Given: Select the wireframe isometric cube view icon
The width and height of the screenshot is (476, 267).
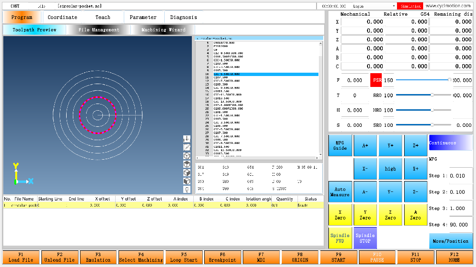Looking at the screenshot, I should 187,156.
